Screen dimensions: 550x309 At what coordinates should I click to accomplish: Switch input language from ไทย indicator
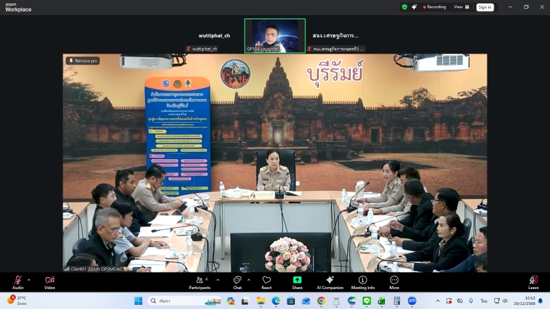(x=484, y=301)
